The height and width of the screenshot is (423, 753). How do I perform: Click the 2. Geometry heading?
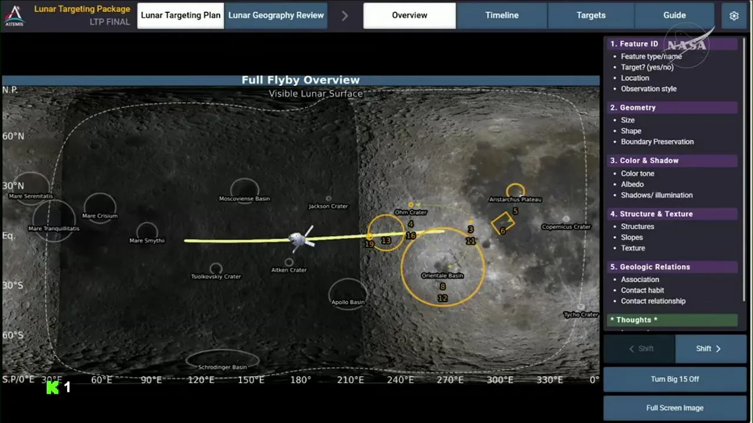click(x=672, y=108)
